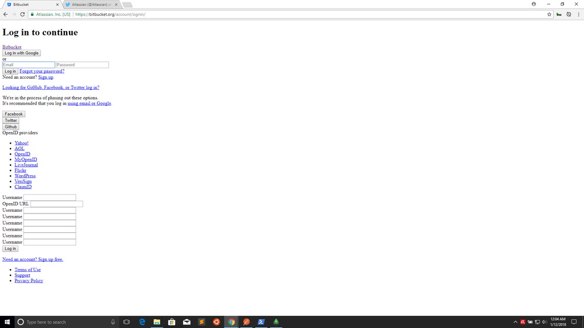Open the Action Center notifications icon
The image size is (584, 328).
[x=574, y=322]
